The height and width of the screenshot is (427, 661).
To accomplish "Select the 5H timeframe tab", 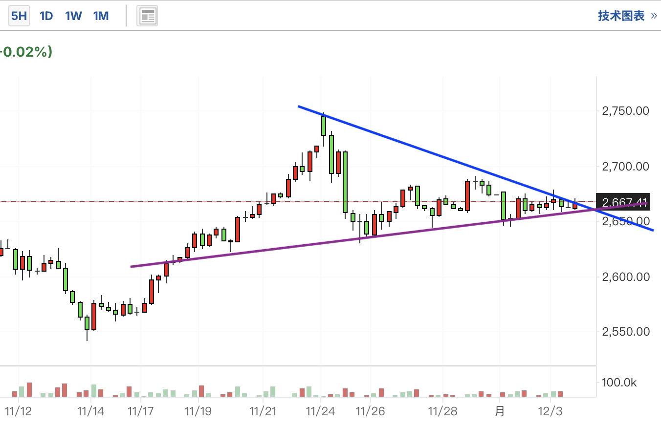I will (x=19, y=16).
